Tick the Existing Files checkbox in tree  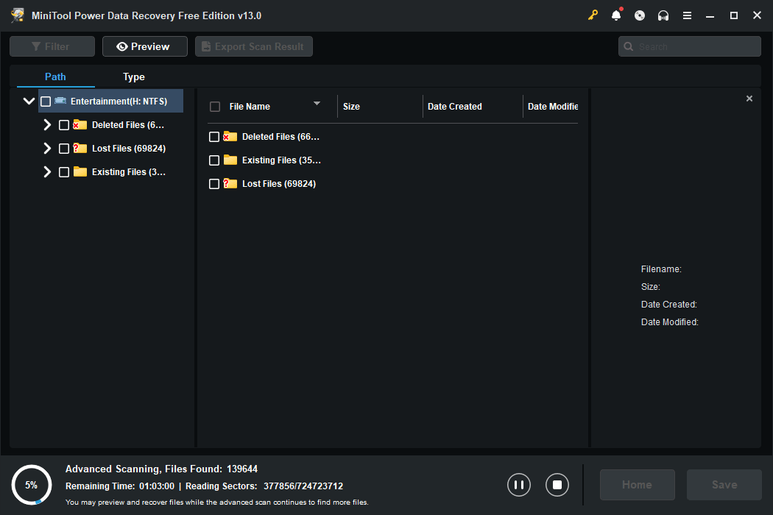coord(64,172)
